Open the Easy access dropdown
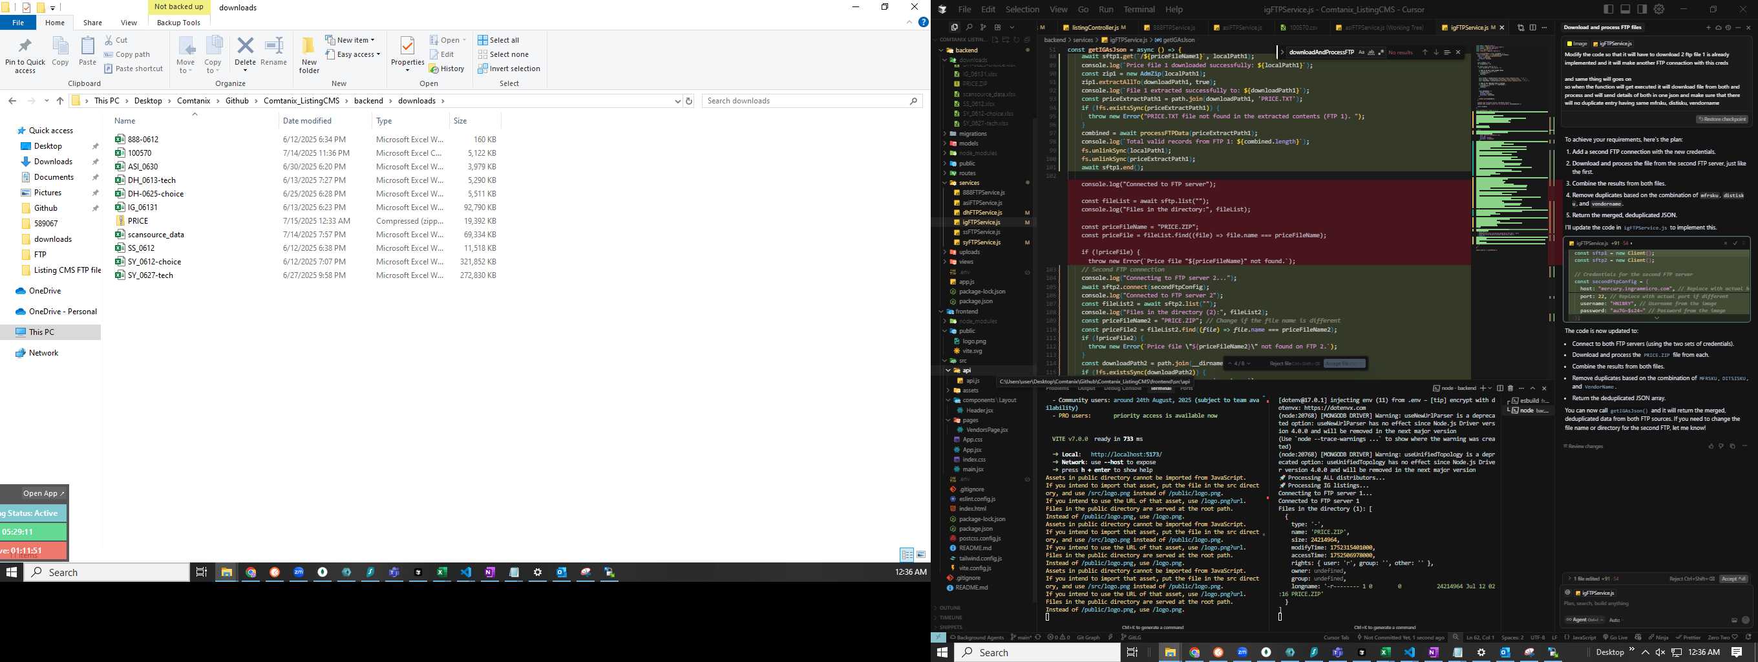The image size is (1758, 662). click(352, 54)
